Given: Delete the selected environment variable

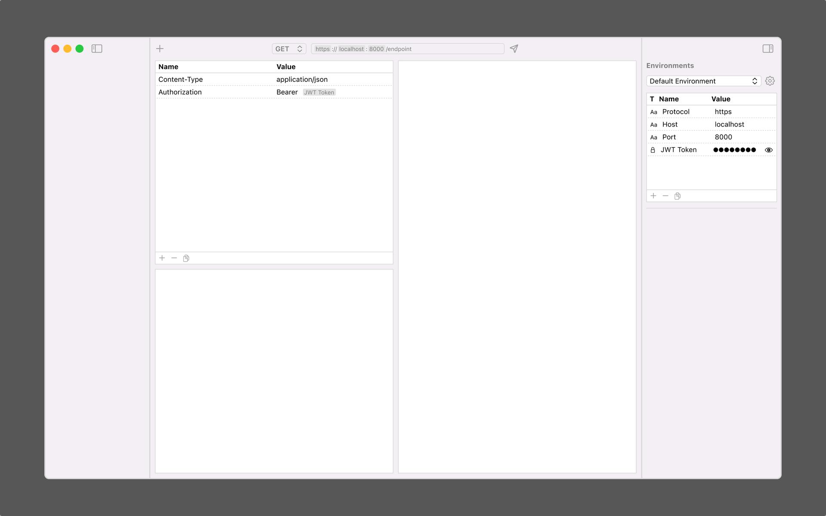Looking at the screenshot, I should pyautogui.click(x=666, y=196).
